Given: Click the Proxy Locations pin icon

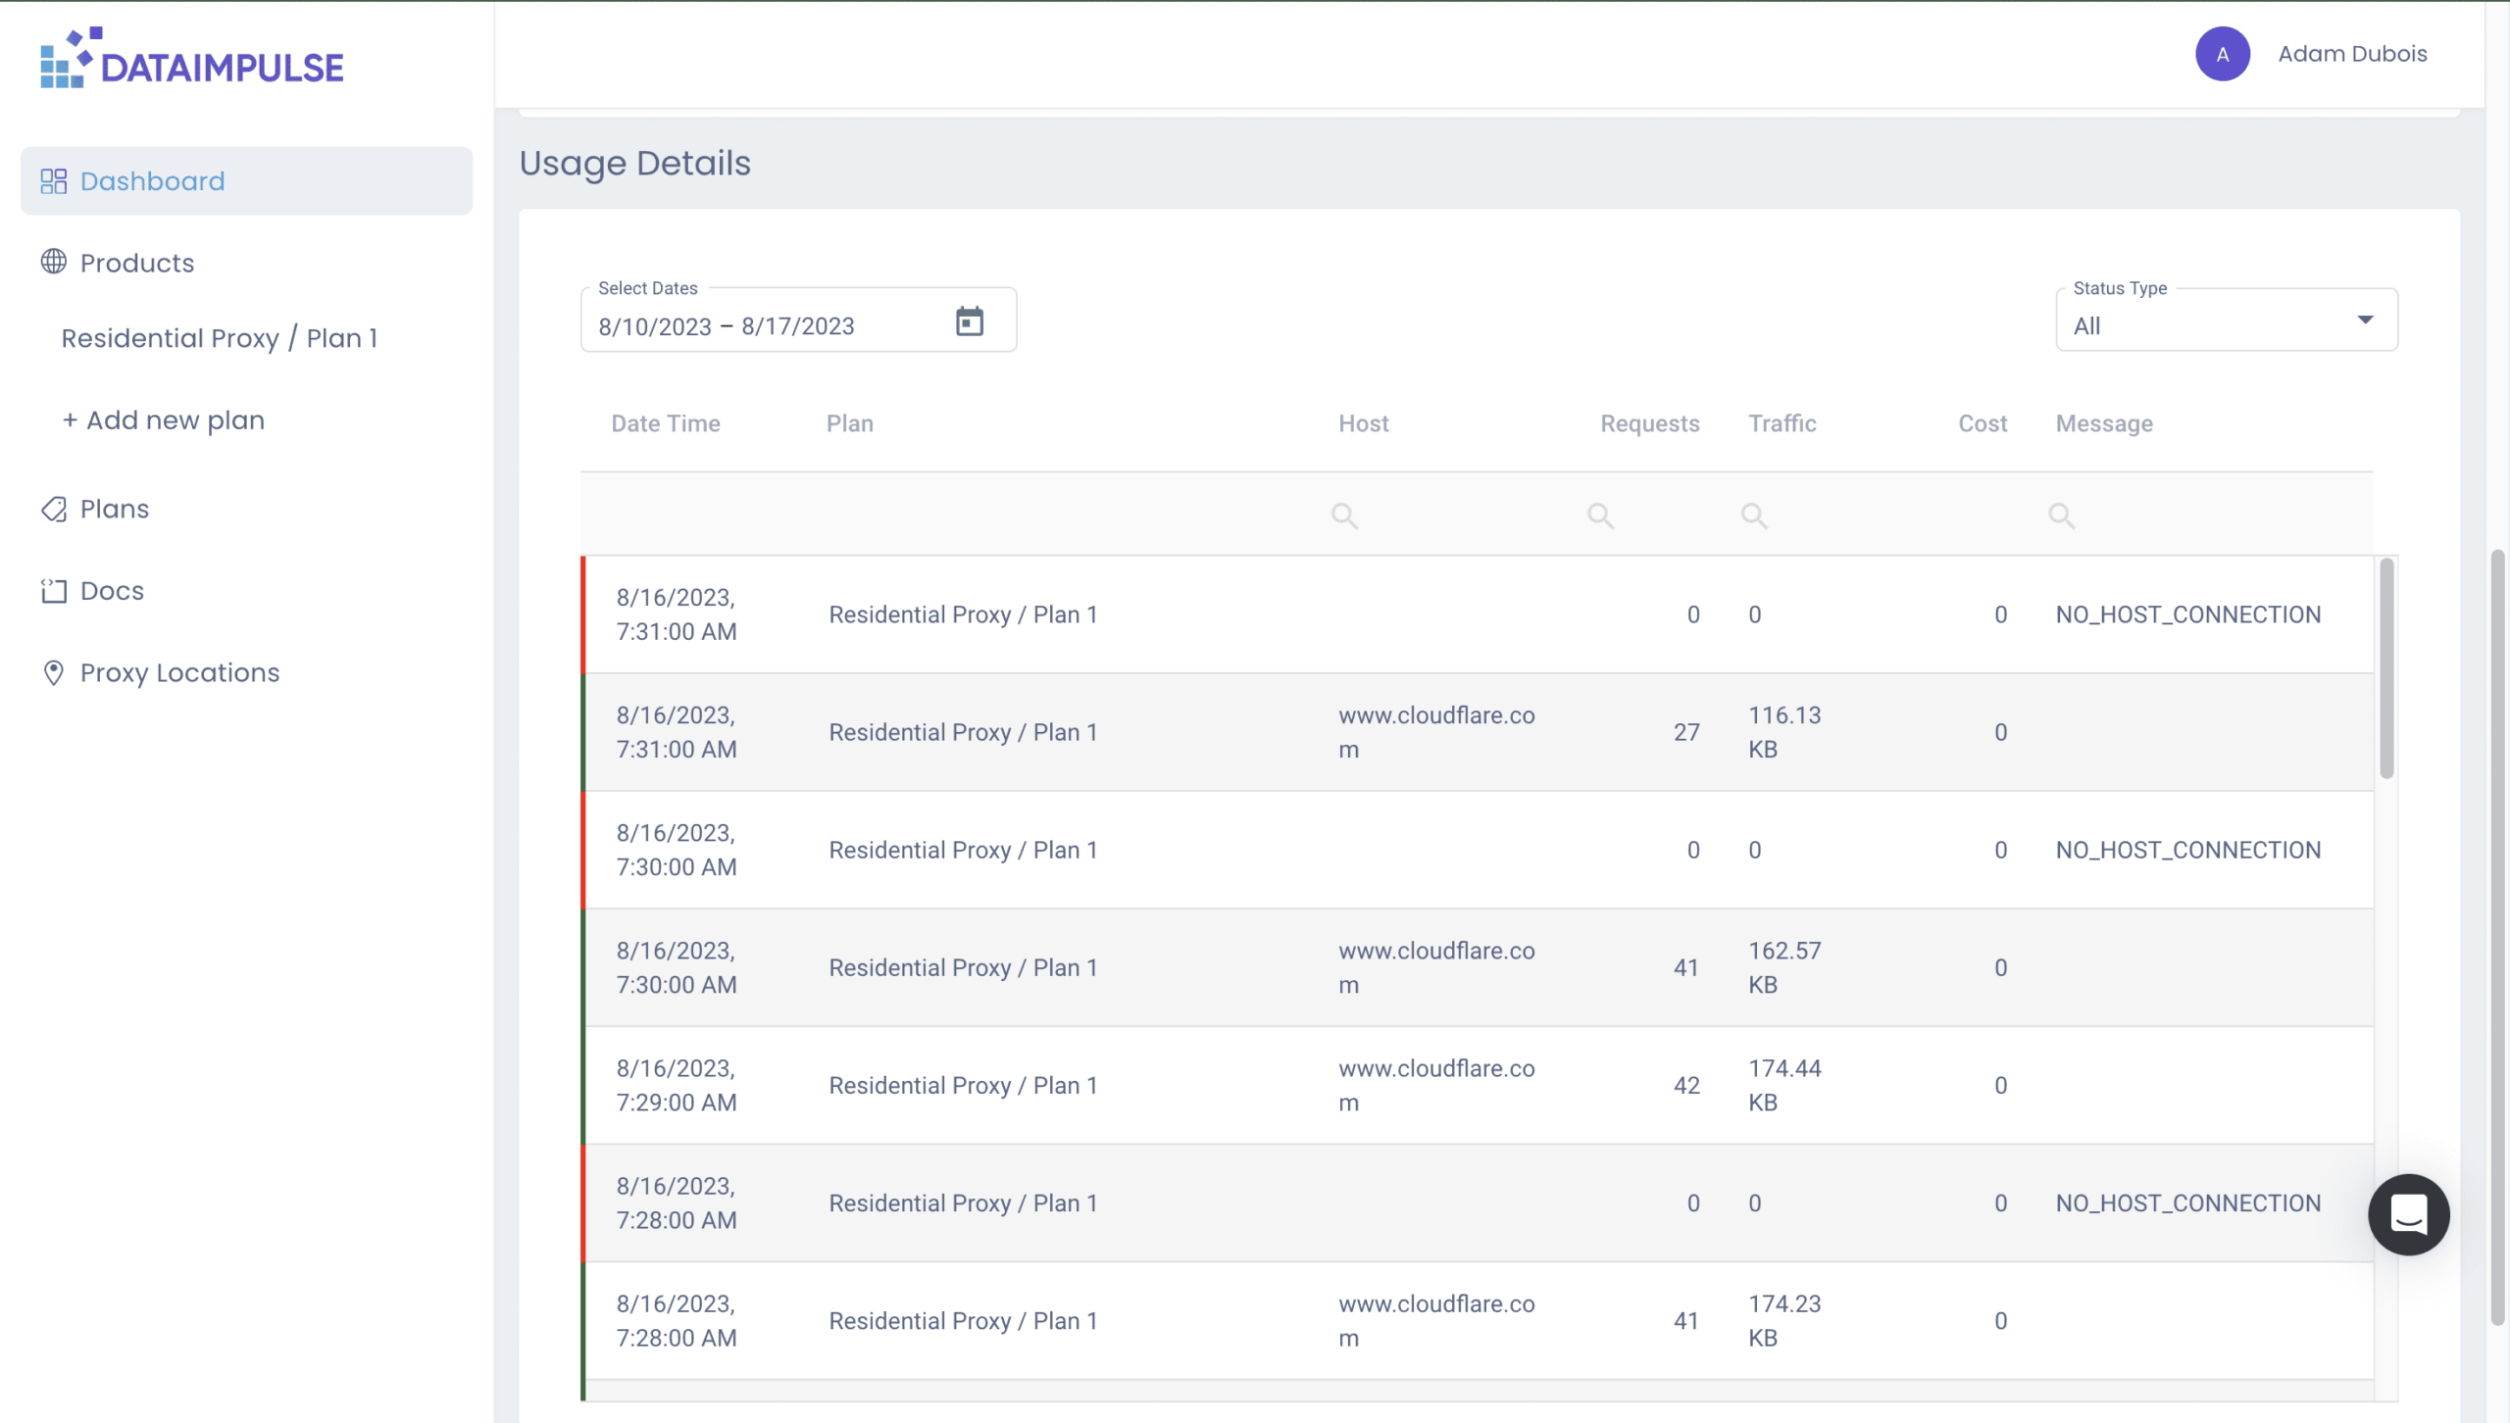Looking at the screenshot, I should click(54, 672).
